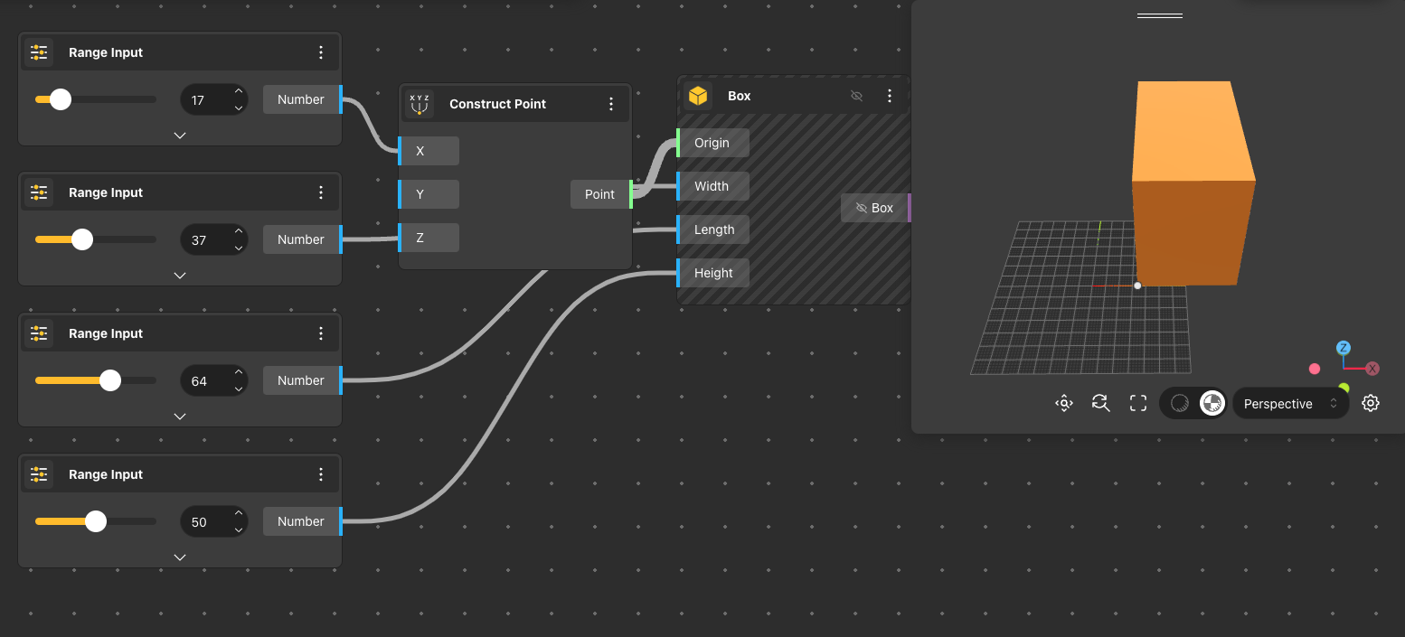Click the blue Z axis gizmo handle
The image size is (1405, 637).
pyautogui.click(x=1344, y=348)
